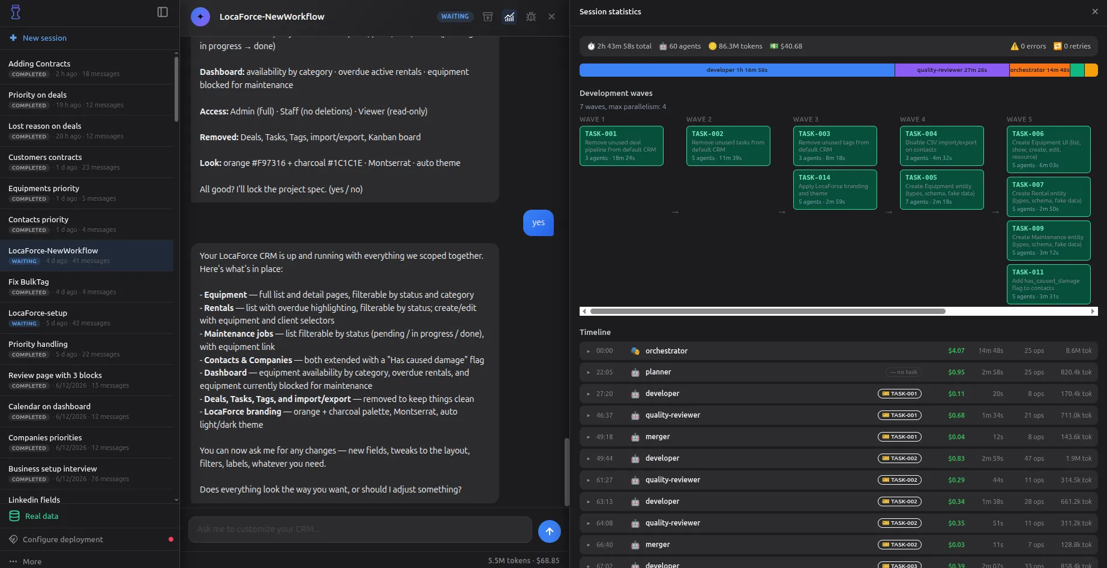Click the 'yes' message bubble
Image resolution: width=1107 pixels, height=568 pixels.
point(538,223)
